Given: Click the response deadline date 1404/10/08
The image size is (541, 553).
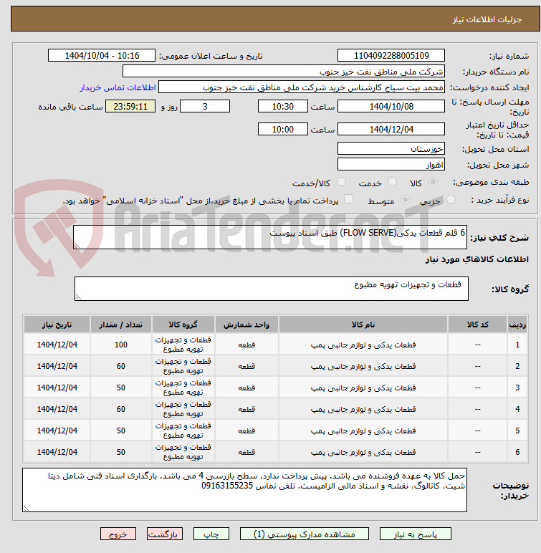Looking at the screenshot, I should tap(391, 106).
